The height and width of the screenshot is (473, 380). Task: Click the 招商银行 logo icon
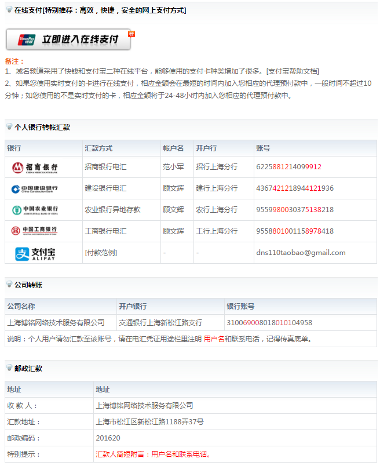pyautogui.click(x=35, y=168)
